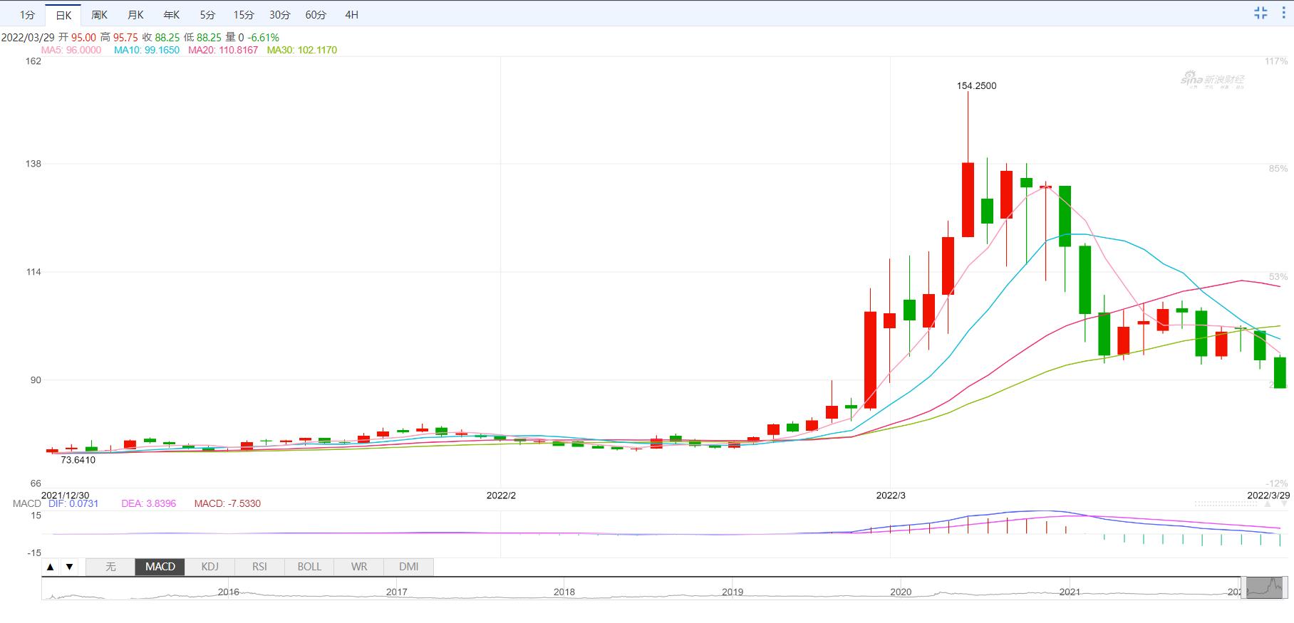
Task: Click the left handle of range slider
Action: click(x=1243, y=588)
